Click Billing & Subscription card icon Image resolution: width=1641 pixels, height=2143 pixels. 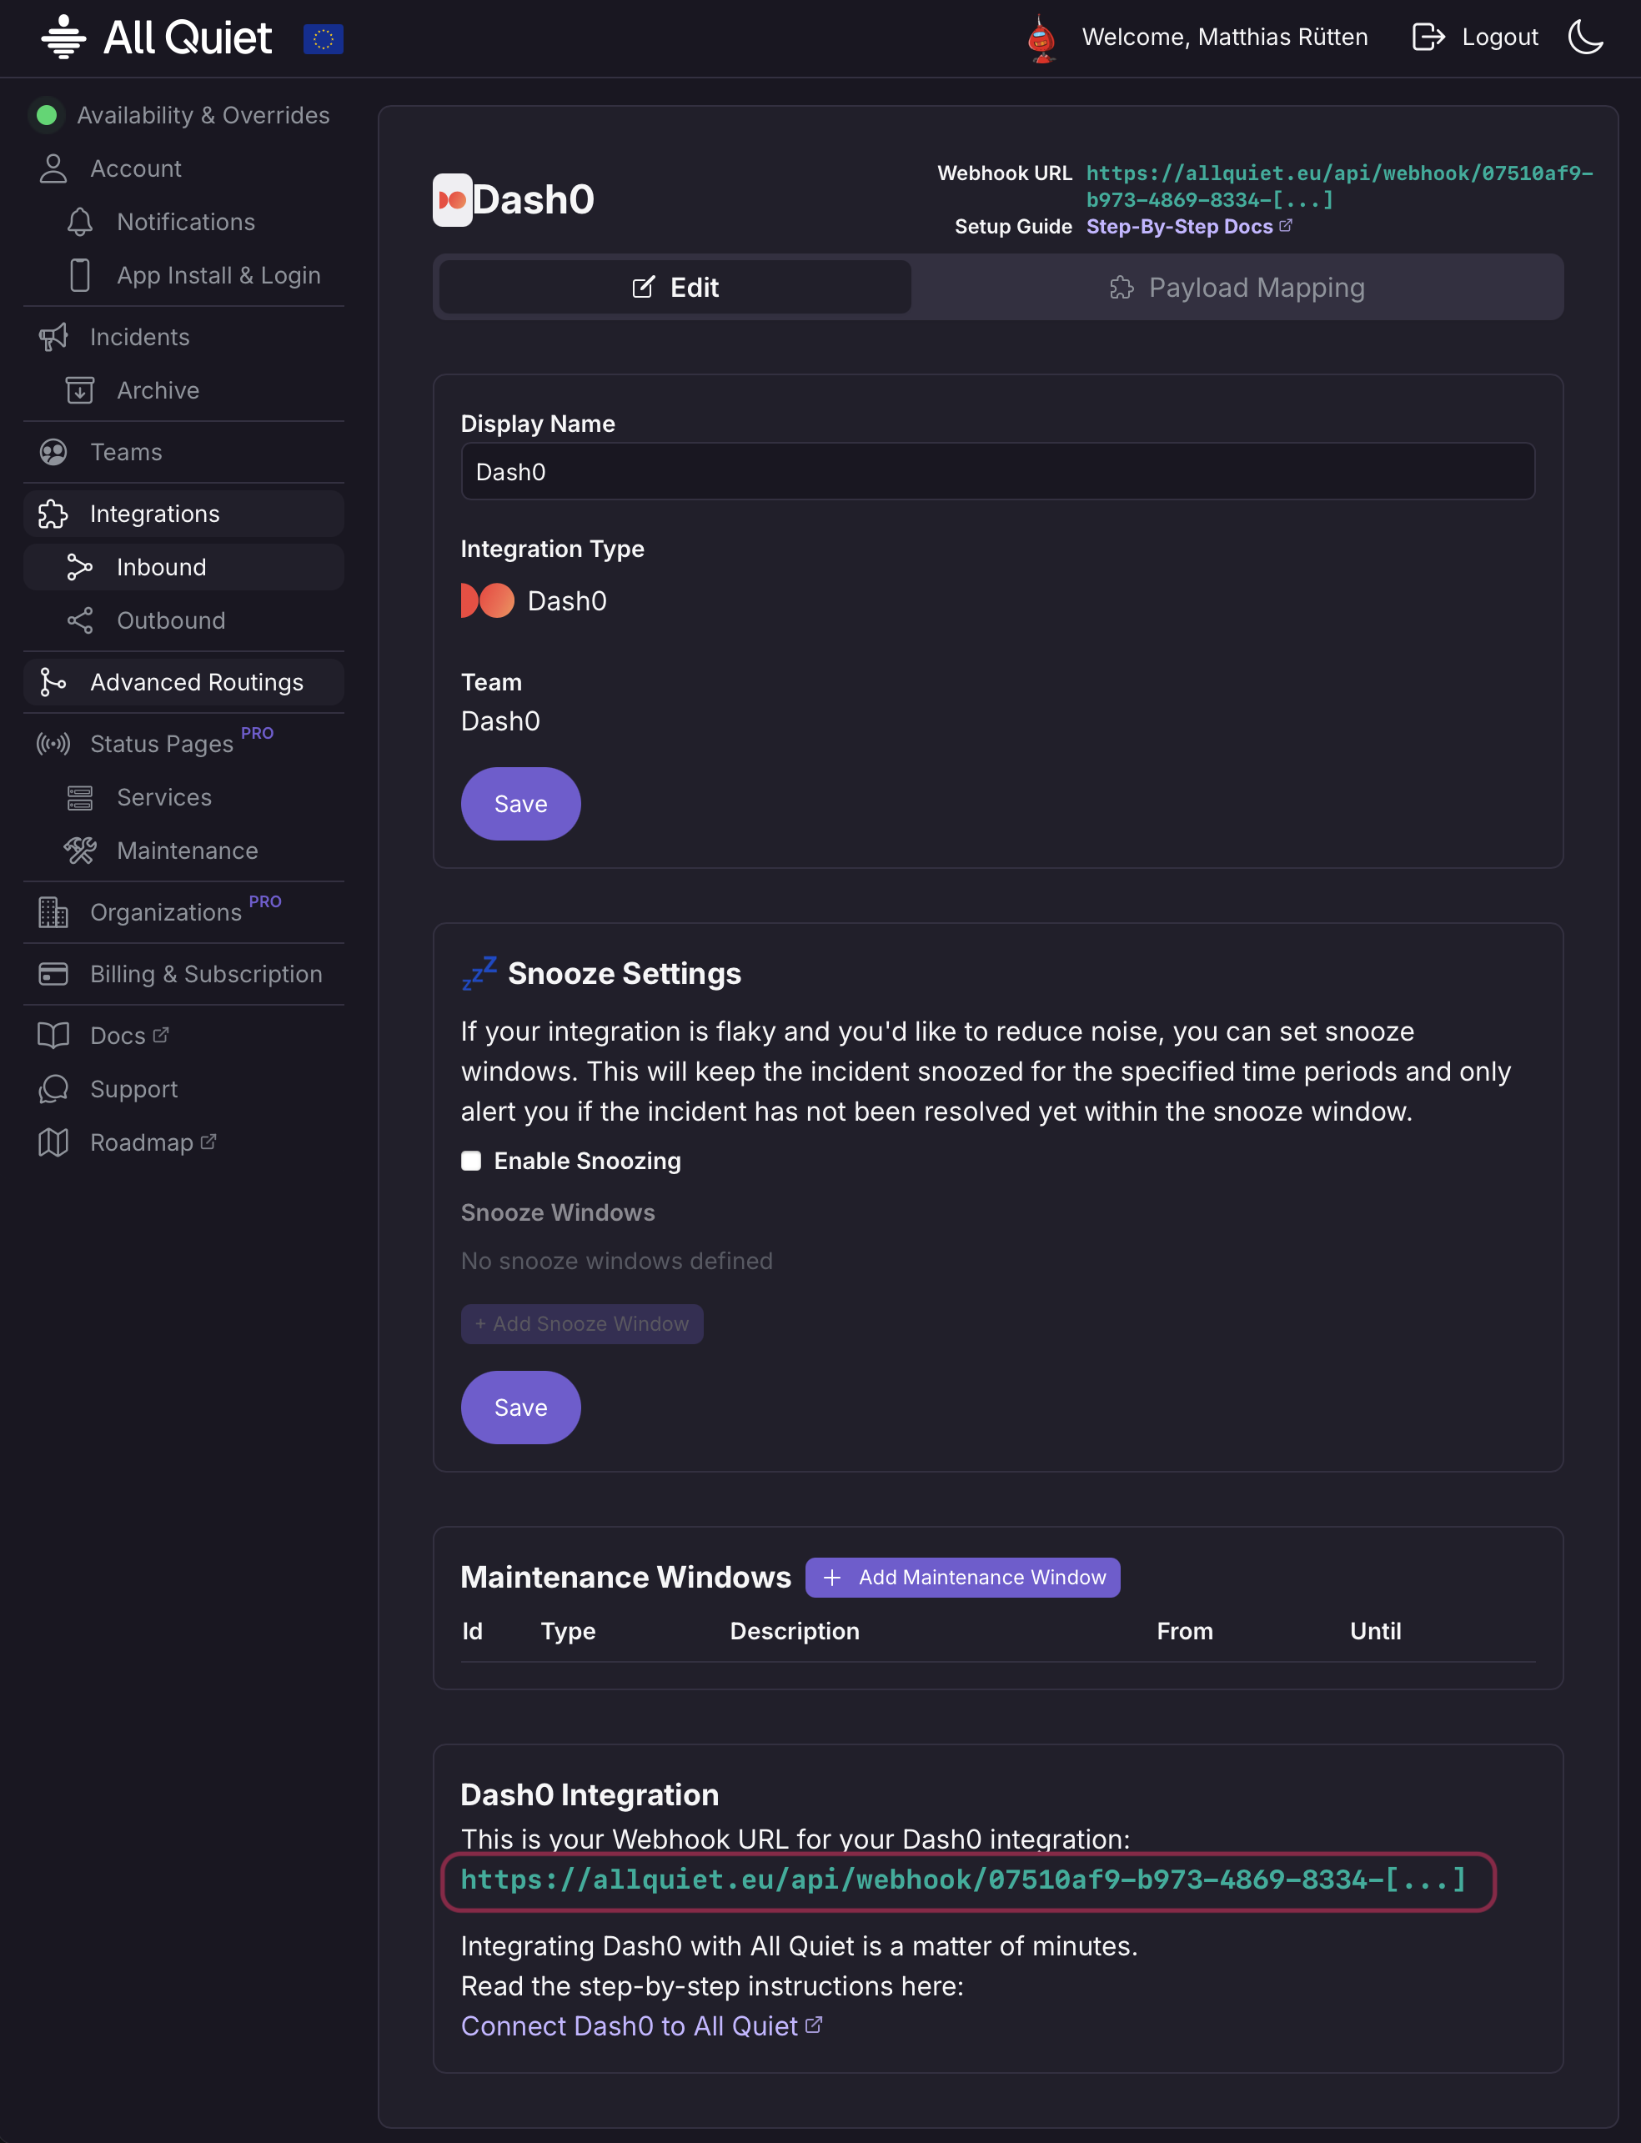coord(53,974)
